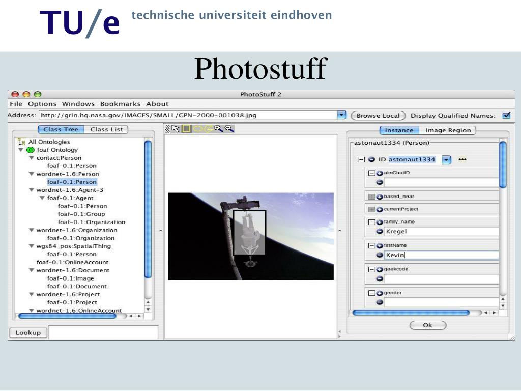Add a based_near value with the plus icon
The image size is (521, 391).
click(x=380, y=197)
